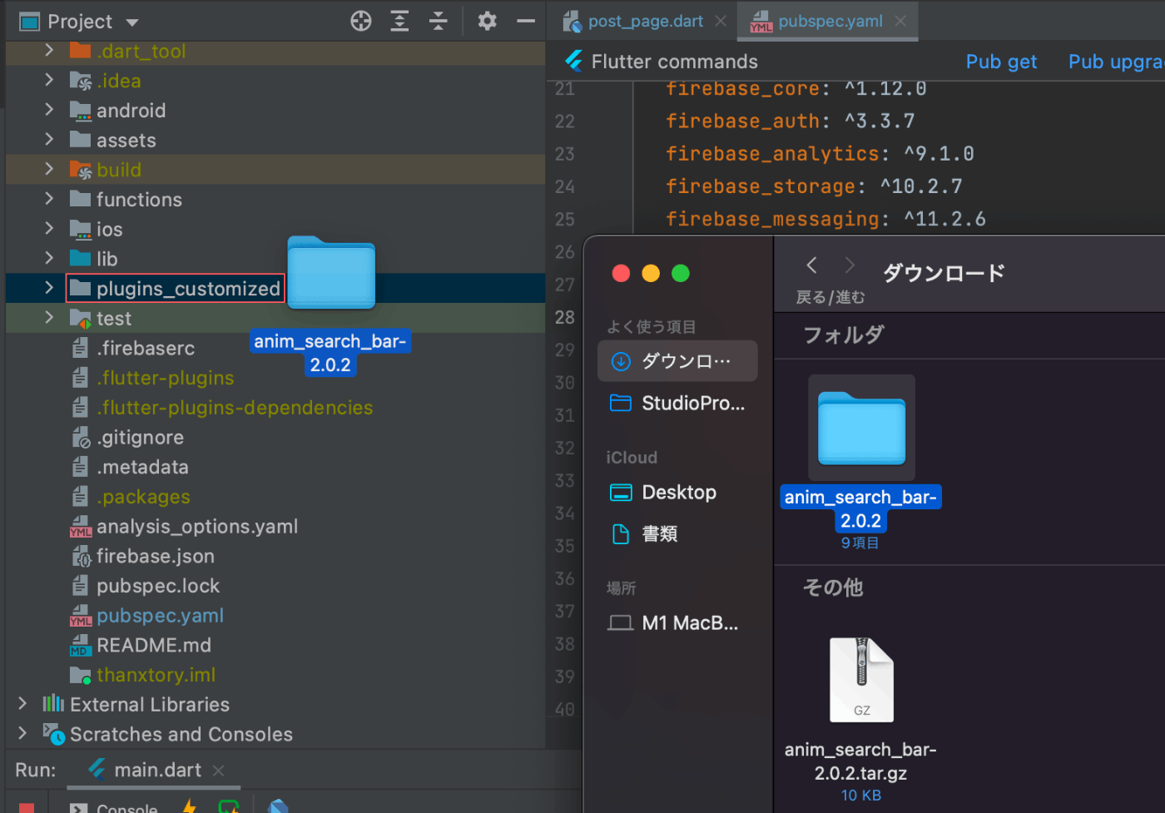Select the README.md file

coord(153,645)
